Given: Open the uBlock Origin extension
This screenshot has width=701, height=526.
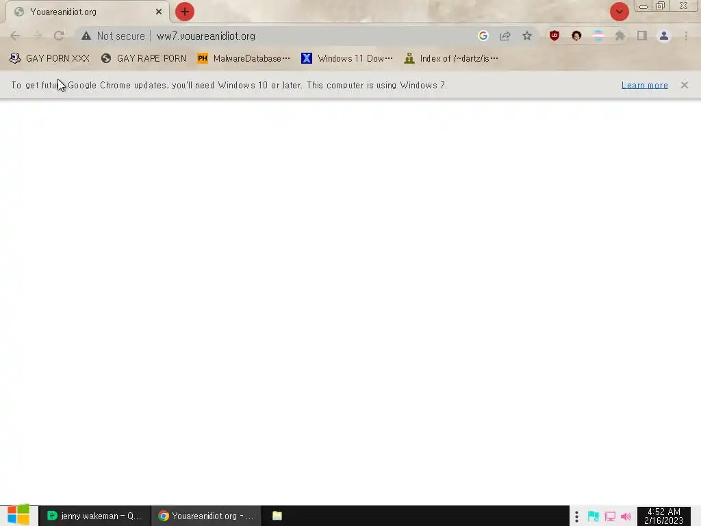Looking at the screenshot, I should tap(555, 36).
